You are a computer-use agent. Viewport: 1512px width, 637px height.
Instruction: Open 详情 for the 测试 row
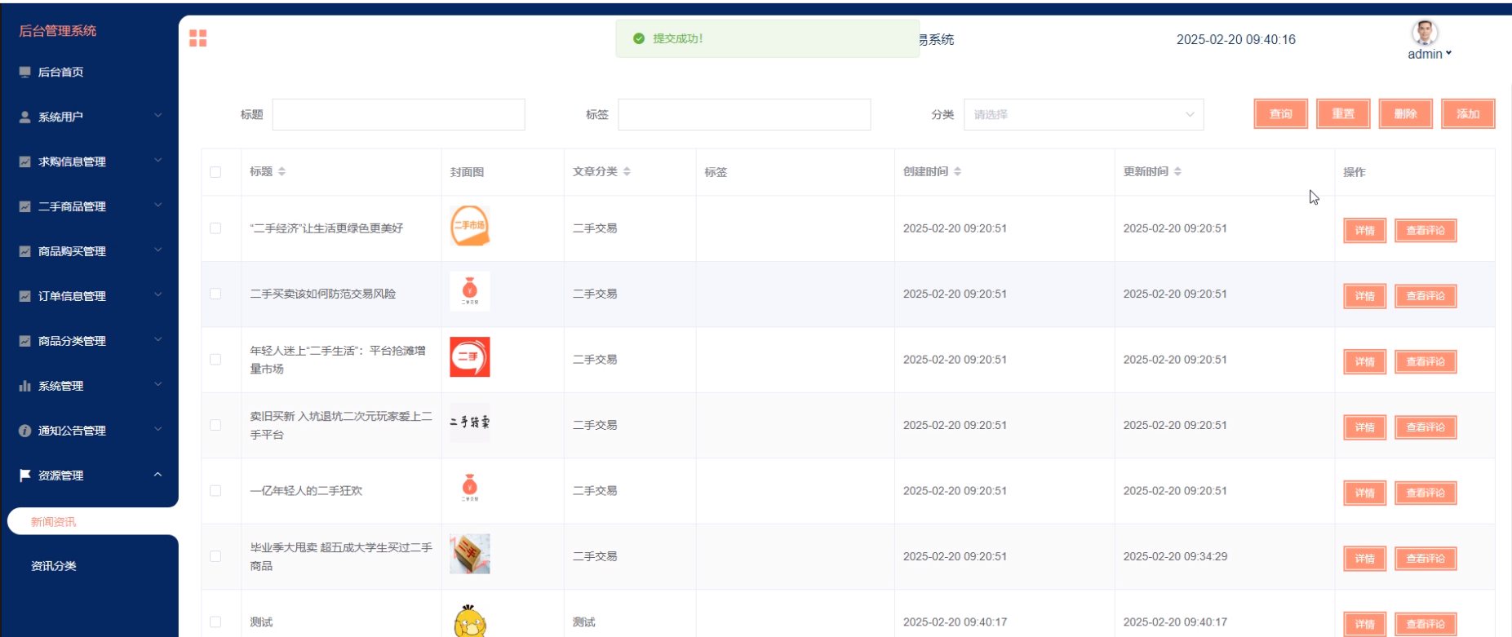point(1365,624)
